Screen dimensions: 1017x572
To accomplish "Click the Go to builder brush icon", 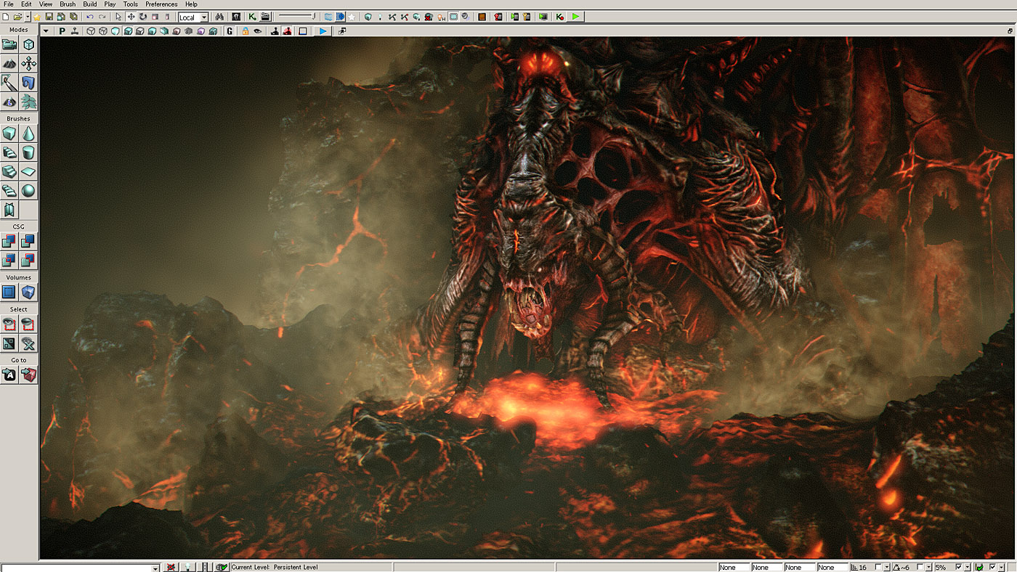I will pos(28,375).
